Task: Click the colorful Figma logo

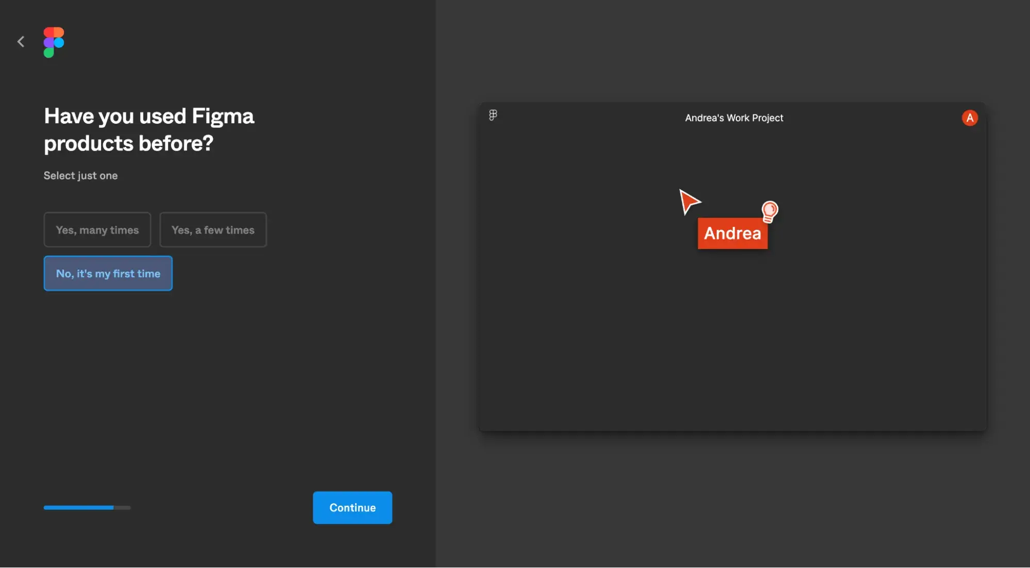Action: click(54, 42)
